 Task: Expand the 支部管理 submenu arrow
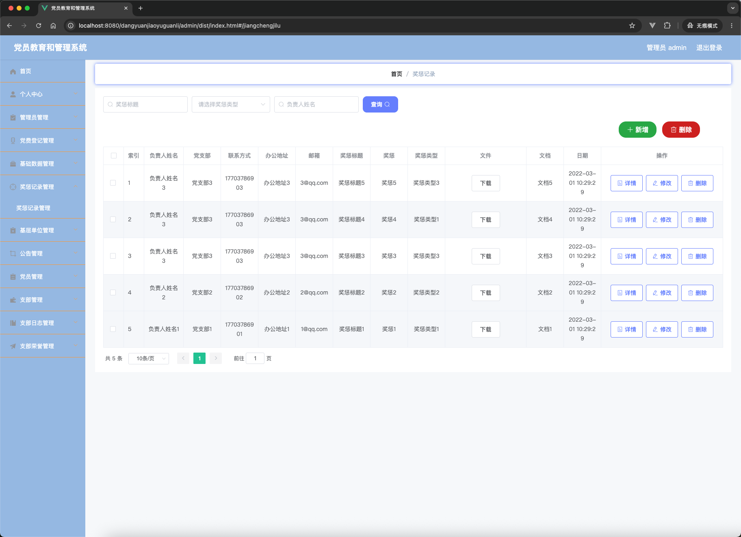tap(75, 299)
